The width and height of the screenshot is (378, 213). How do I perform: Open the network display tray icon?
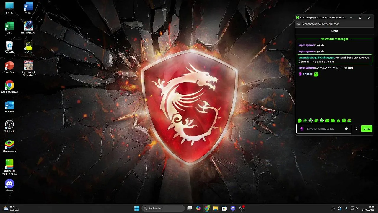click(x=352, y=208)
